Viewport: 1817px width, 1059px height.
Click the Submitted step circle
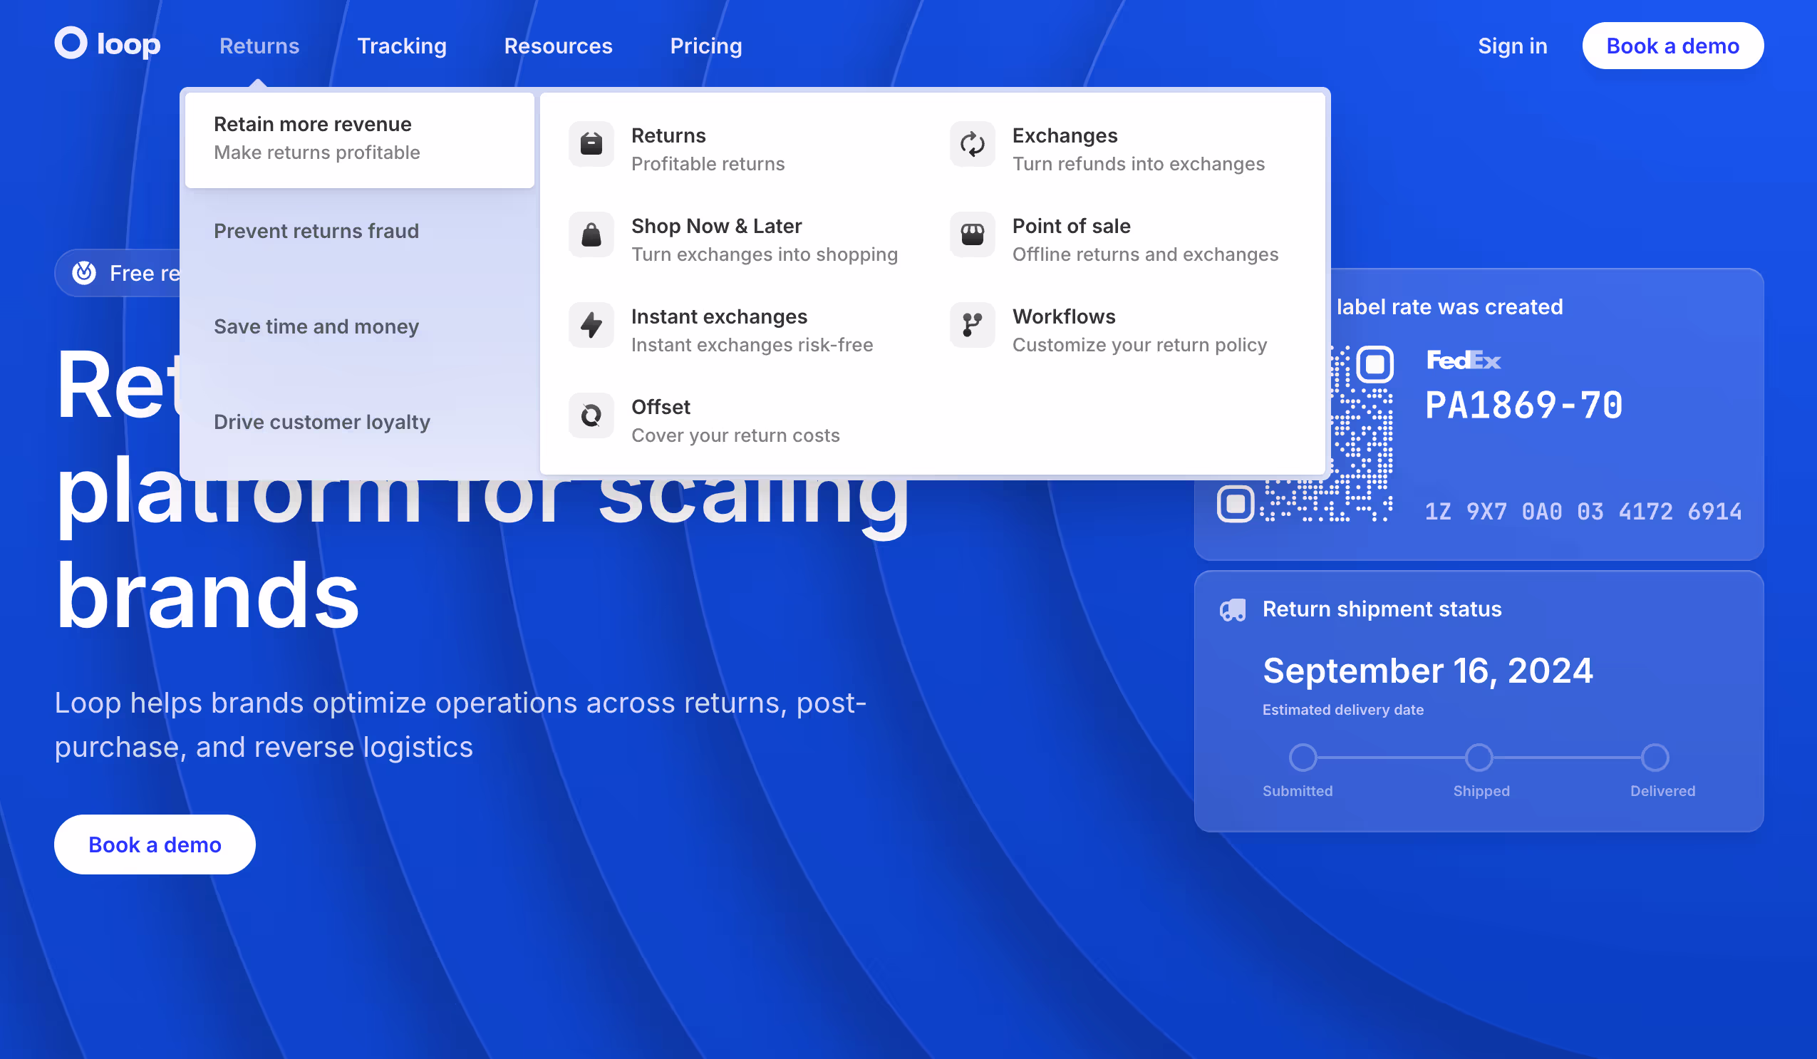point(1303,757)
